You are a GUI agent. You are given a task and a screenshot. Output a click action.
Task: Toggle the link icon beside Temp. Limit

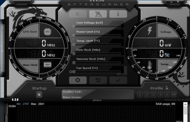(73, 40)
